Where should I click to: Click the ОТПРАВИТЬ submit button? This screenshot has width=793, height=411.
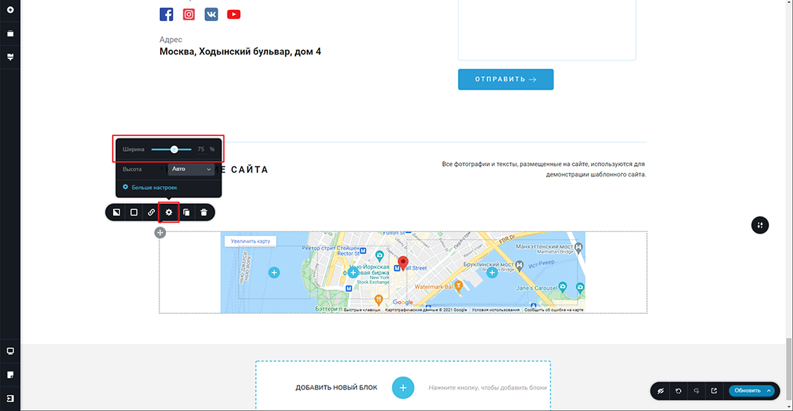506,79
